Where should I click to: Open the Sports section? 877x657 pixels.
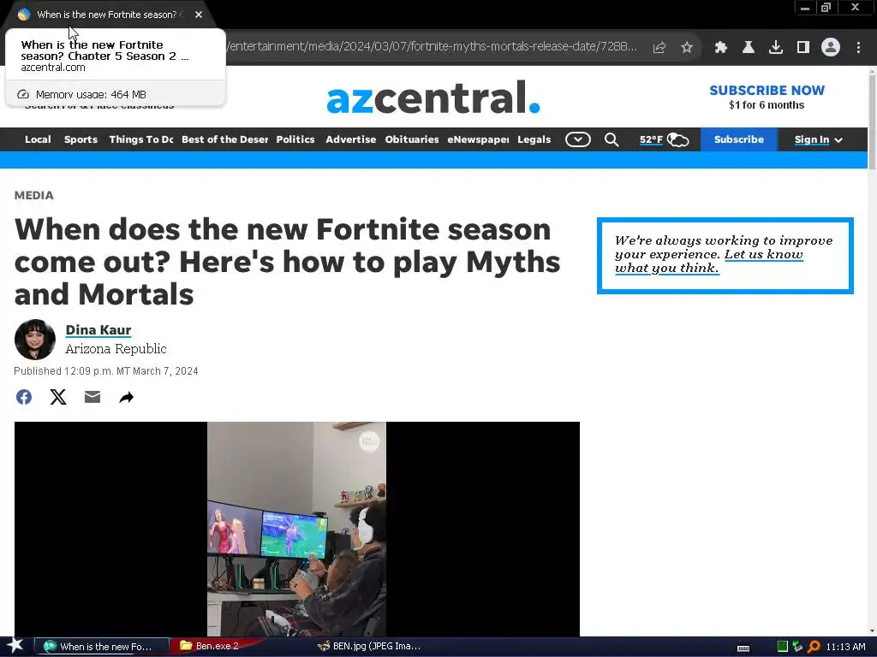[x=81, y=139]
